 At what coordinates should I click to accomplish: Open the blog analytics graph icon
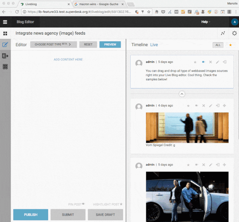pos(223,33)
